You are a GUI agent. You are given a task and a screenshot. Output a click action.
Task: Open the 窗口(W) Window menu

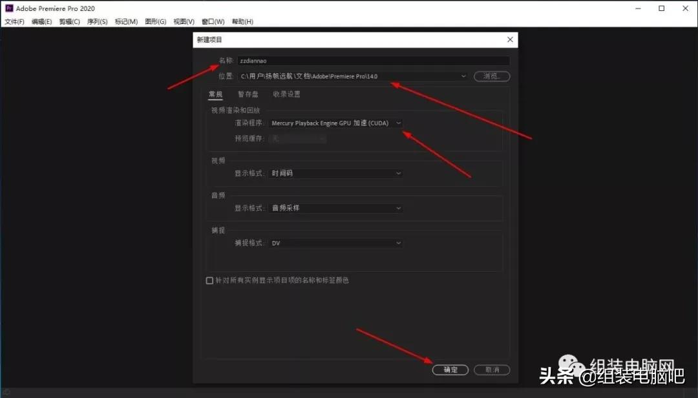tap(213, 21)
